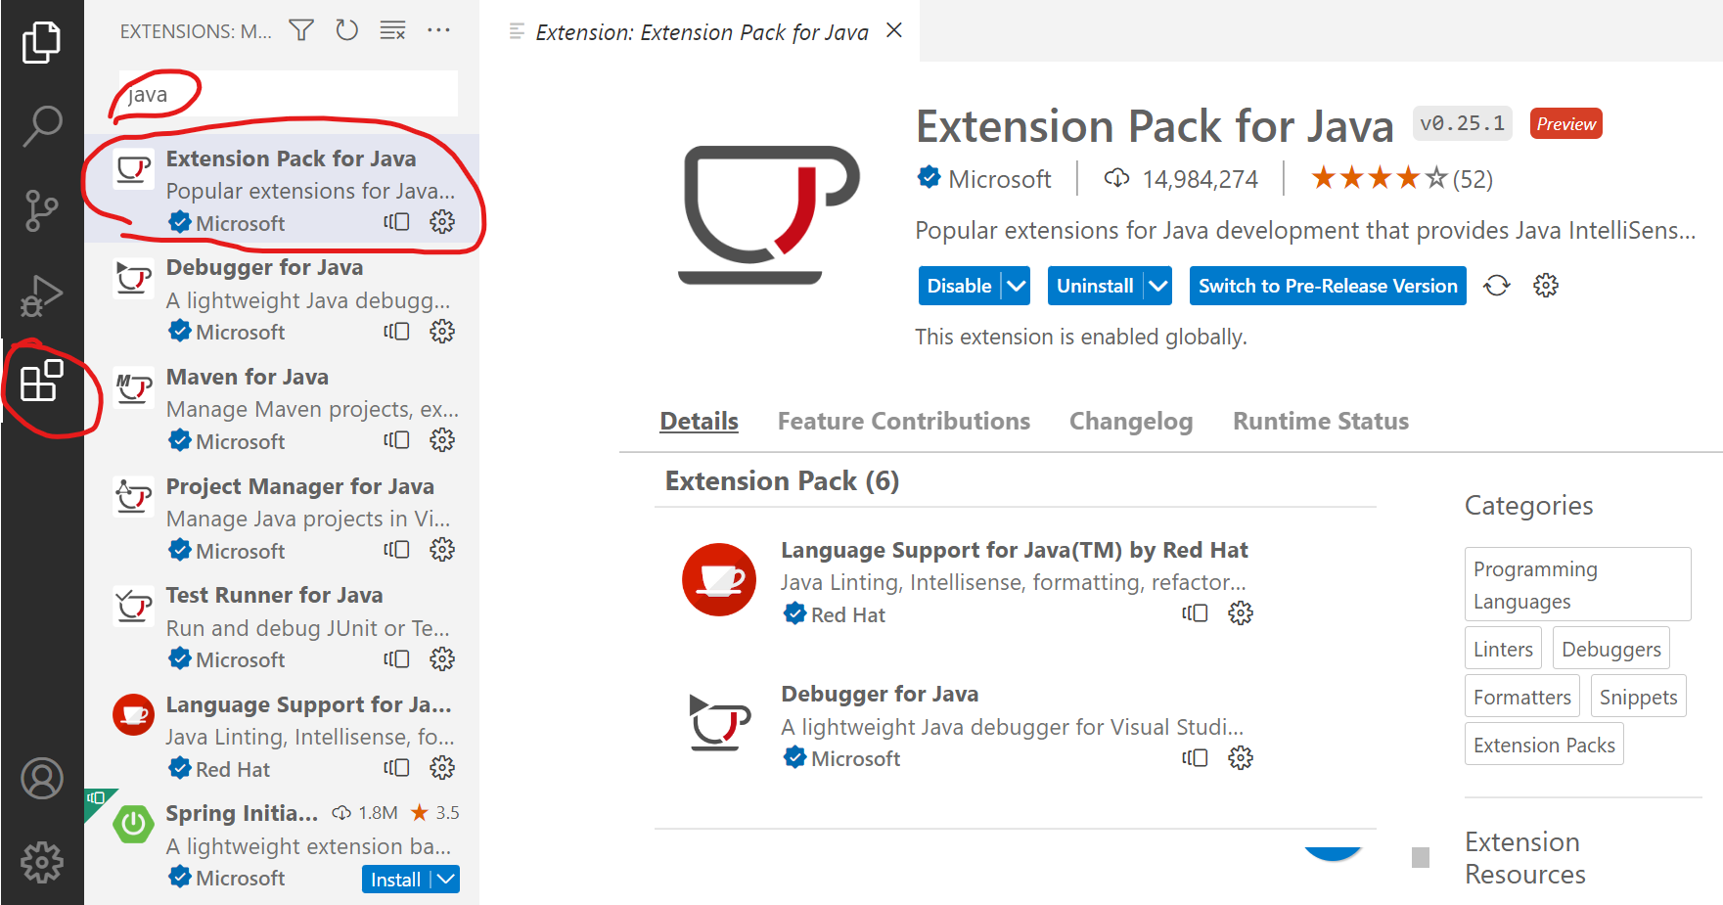The width and height of the screenshot is (1723, 905).
Task: Open the Manage gear in activity bar
Action: (41, 862)
